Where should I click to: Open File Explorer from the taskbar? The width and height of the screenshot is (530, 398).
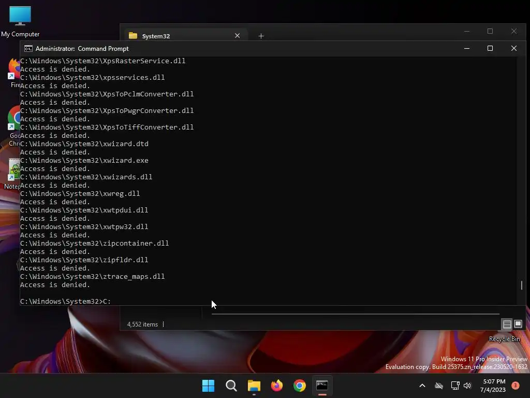tap(254, 386)
